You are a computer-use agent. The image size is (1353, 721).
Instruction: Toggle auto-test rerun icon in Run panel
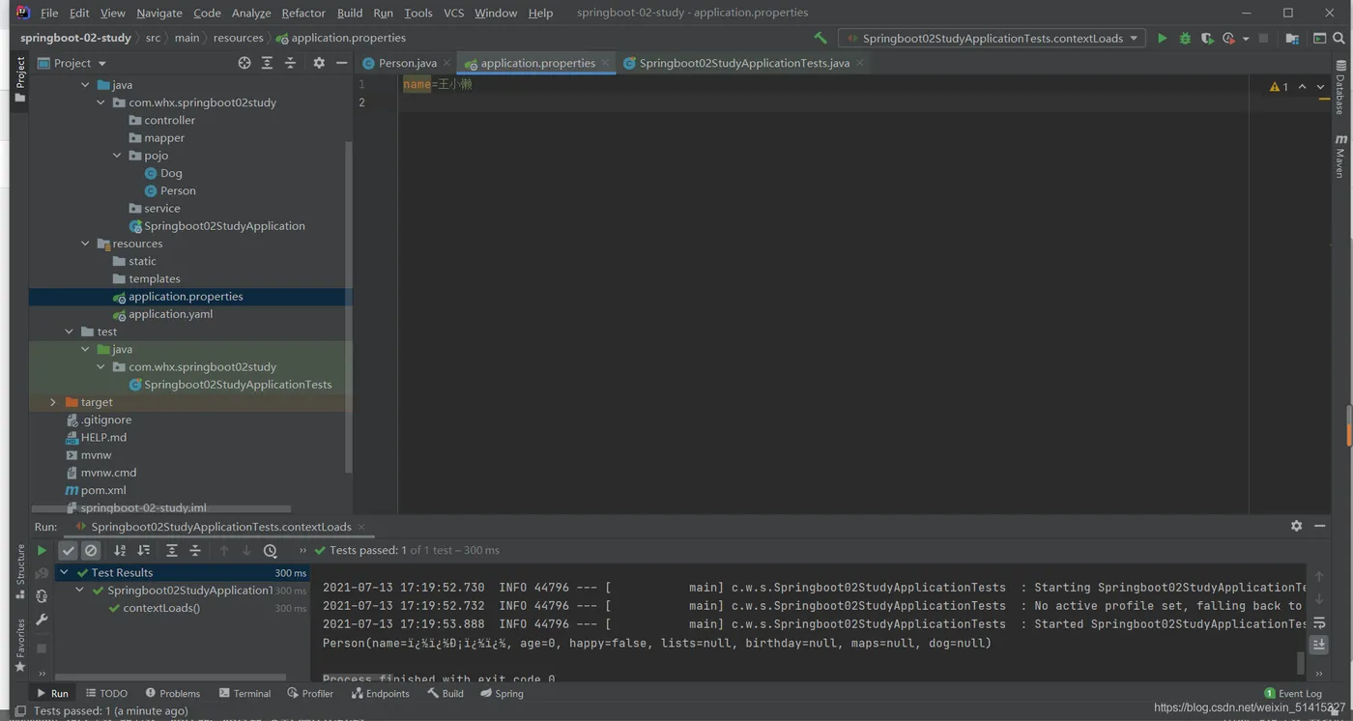[x=42, y=596]
